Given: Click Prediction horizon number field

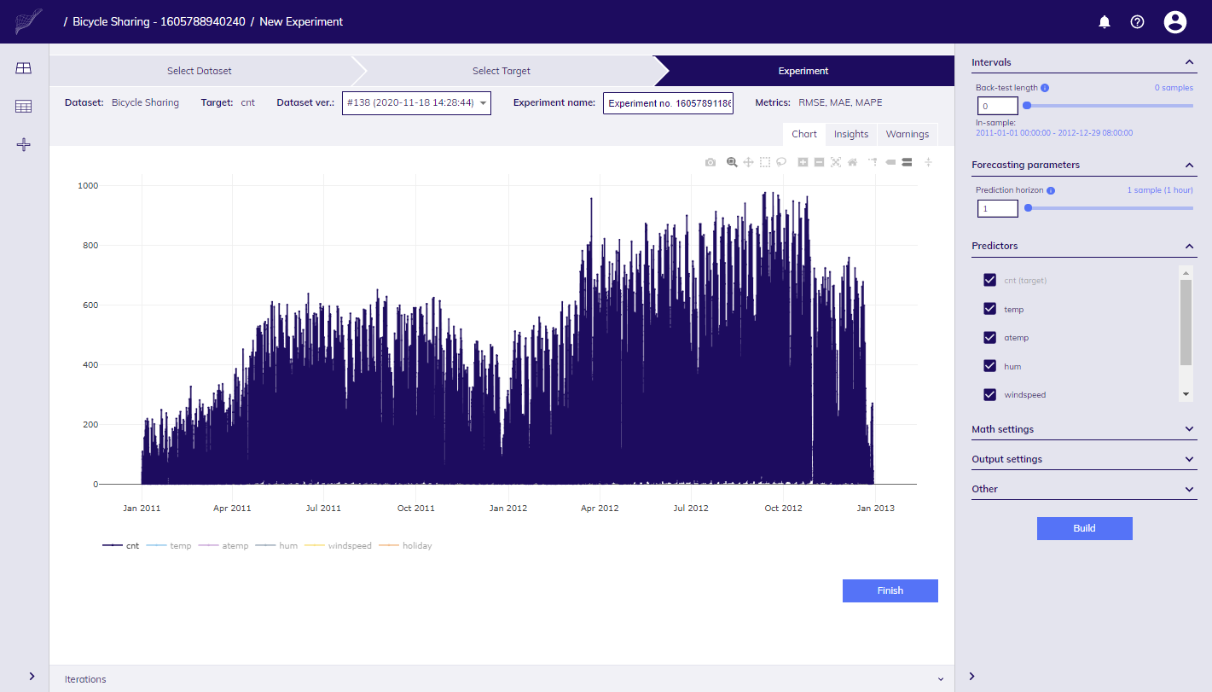Looking at the screenshot, I should click(x=998, y=208).
